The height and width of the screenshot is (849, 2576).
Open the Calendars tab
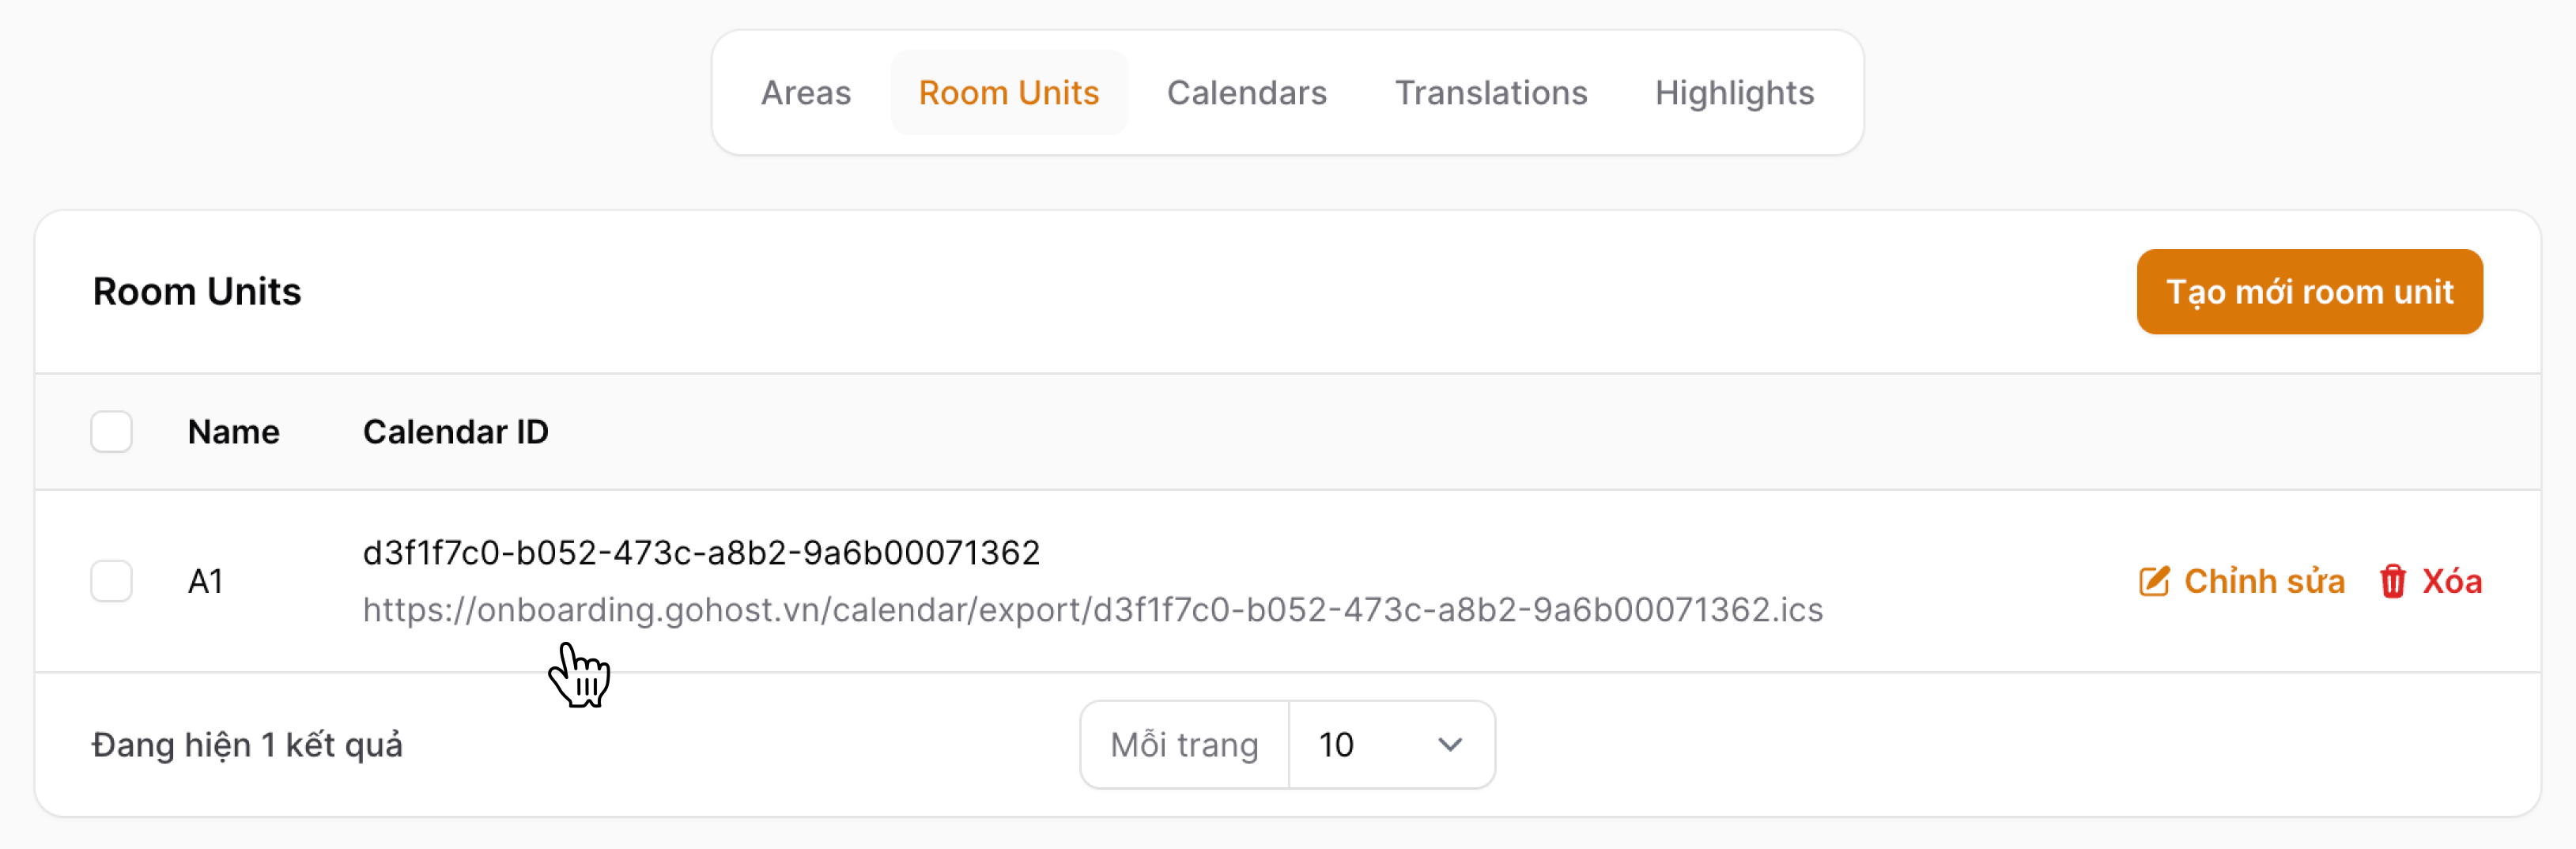1246,93
